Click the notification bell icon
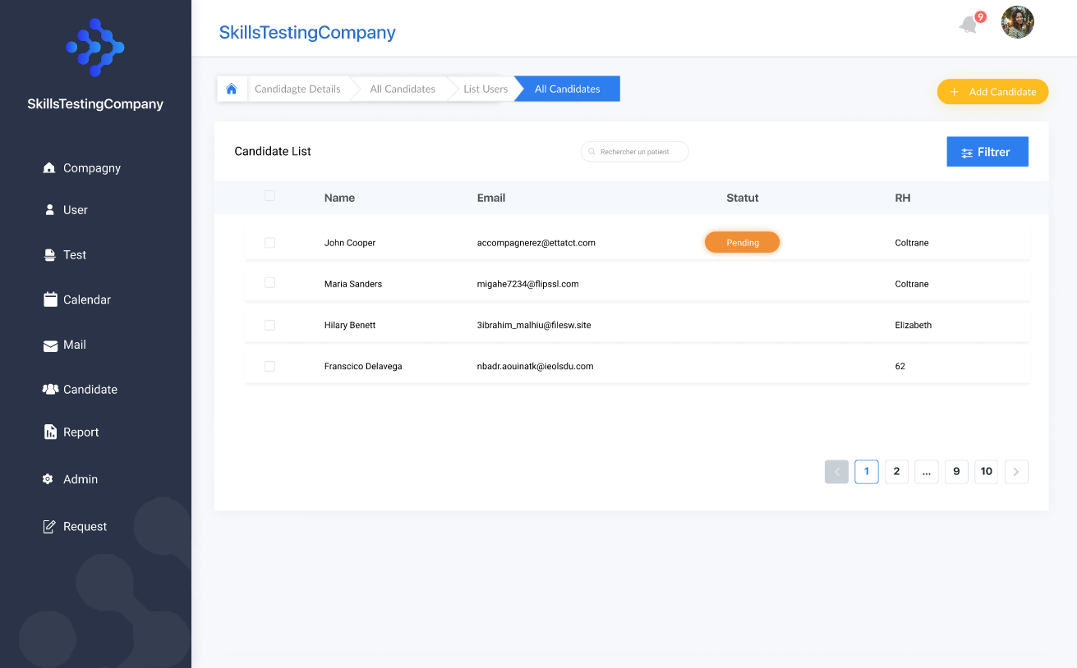This screenshot has height=668, width=1077. click(969, 25)
